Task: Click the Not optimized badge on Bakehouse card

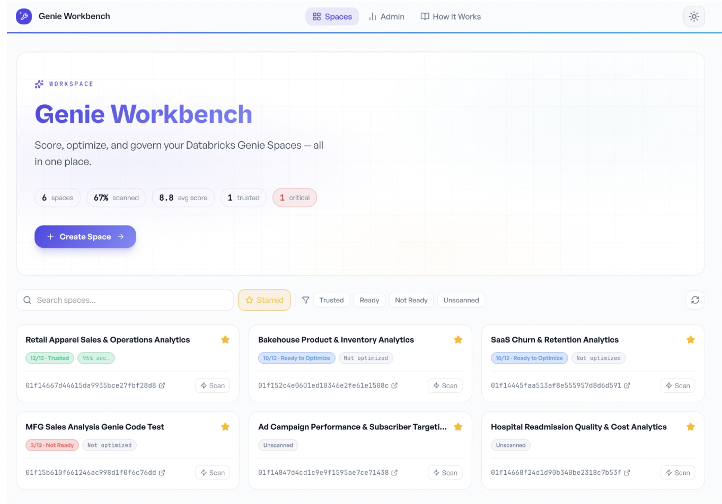Action: [x=366, y=358]
